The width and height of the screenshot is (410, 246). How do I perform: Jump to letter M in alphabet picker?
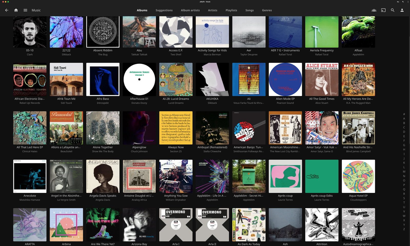404,172
